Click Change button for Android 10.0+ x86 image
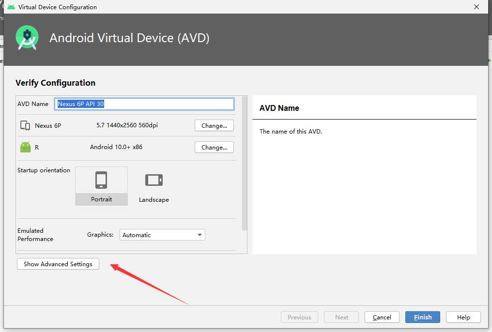This screenshot has width=492, height=332. point(215,147)
